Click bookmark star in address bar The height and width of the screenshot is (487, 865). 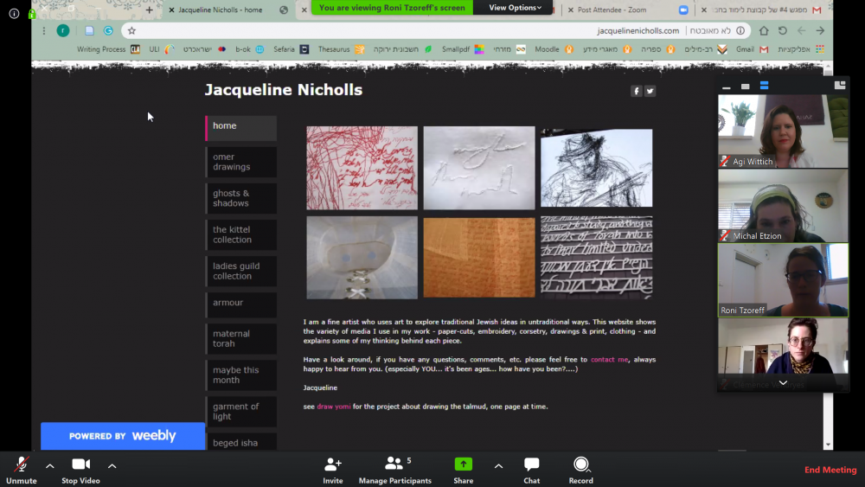pos(131,31)
